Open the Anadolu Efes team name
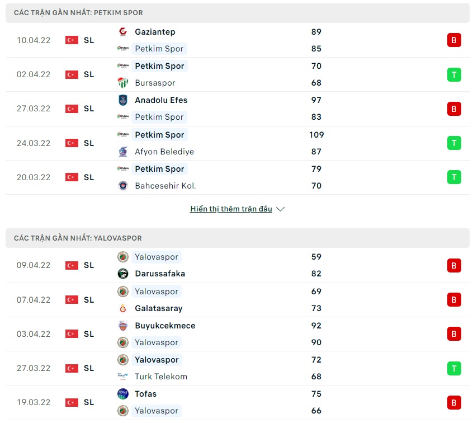Image resolution: width=473 pixels, height=423 pixels. (161, 100)
